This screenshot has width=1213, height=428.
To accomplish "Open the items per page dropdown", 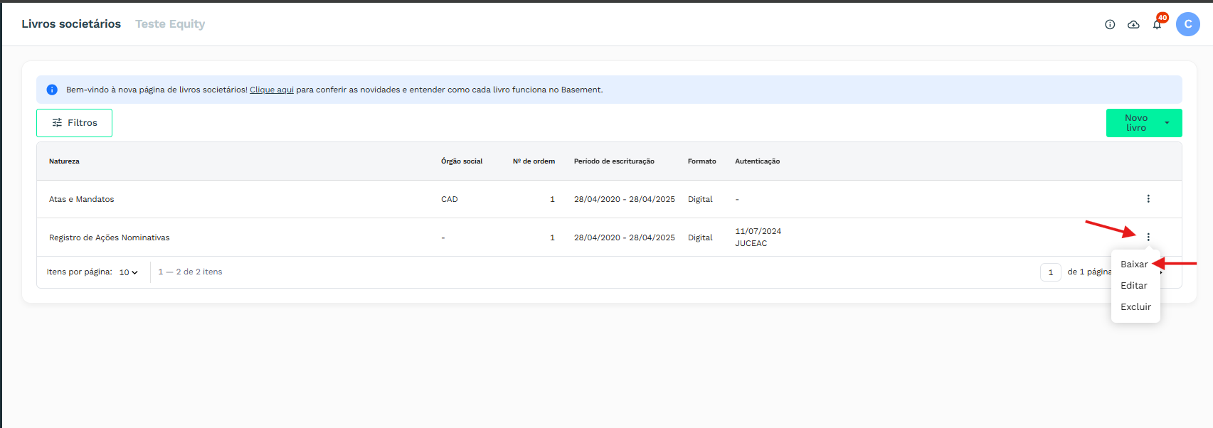I will click(x=129, y=272).
